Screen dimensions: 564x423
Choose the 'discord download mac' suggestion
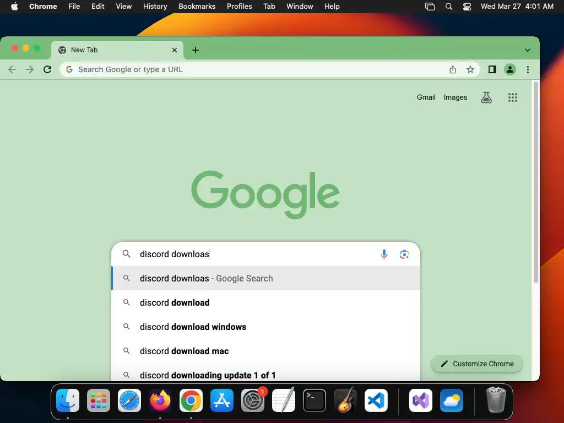(266, 351)
